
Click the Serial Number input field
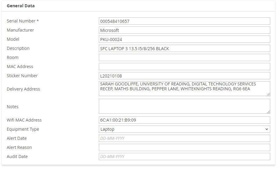(x=184, y=21)
